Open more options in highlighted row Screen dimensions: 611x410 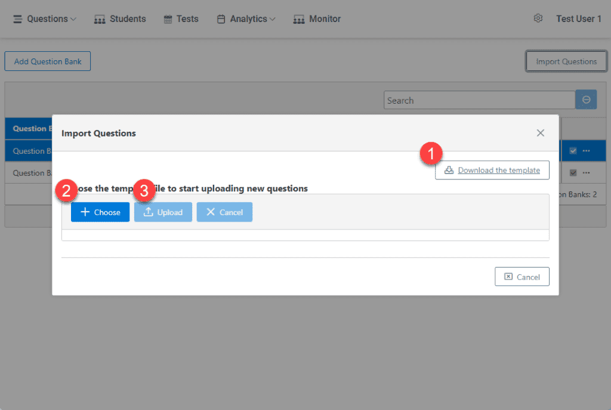click(586, 151)
